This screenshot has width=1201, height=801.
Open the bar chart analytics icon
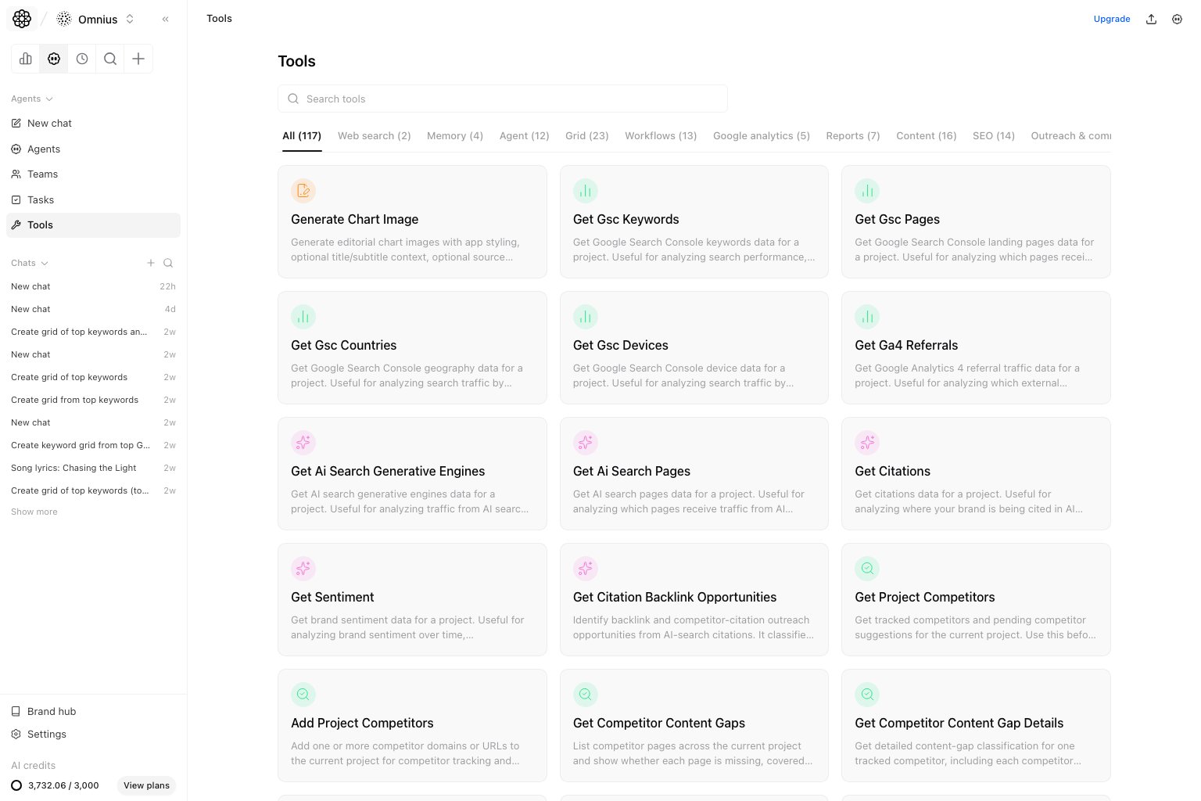click(x=26, y=59)
